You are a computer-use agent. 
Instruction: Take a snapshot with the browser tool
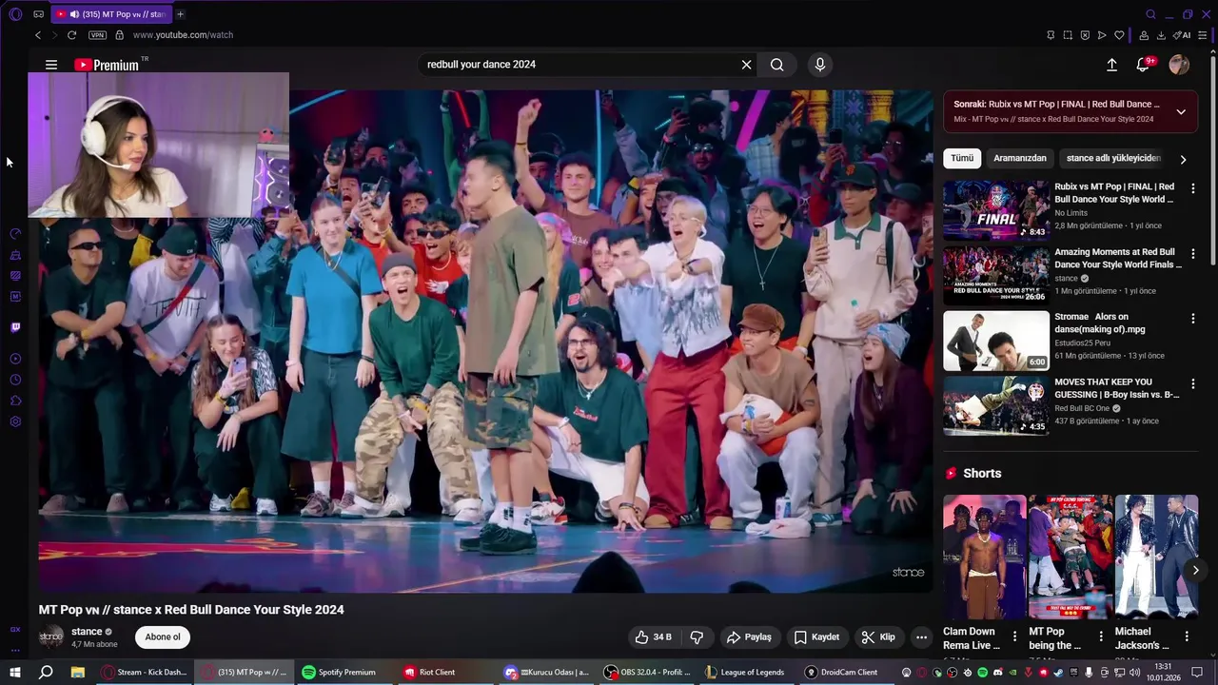click(x=1068, y=35)
